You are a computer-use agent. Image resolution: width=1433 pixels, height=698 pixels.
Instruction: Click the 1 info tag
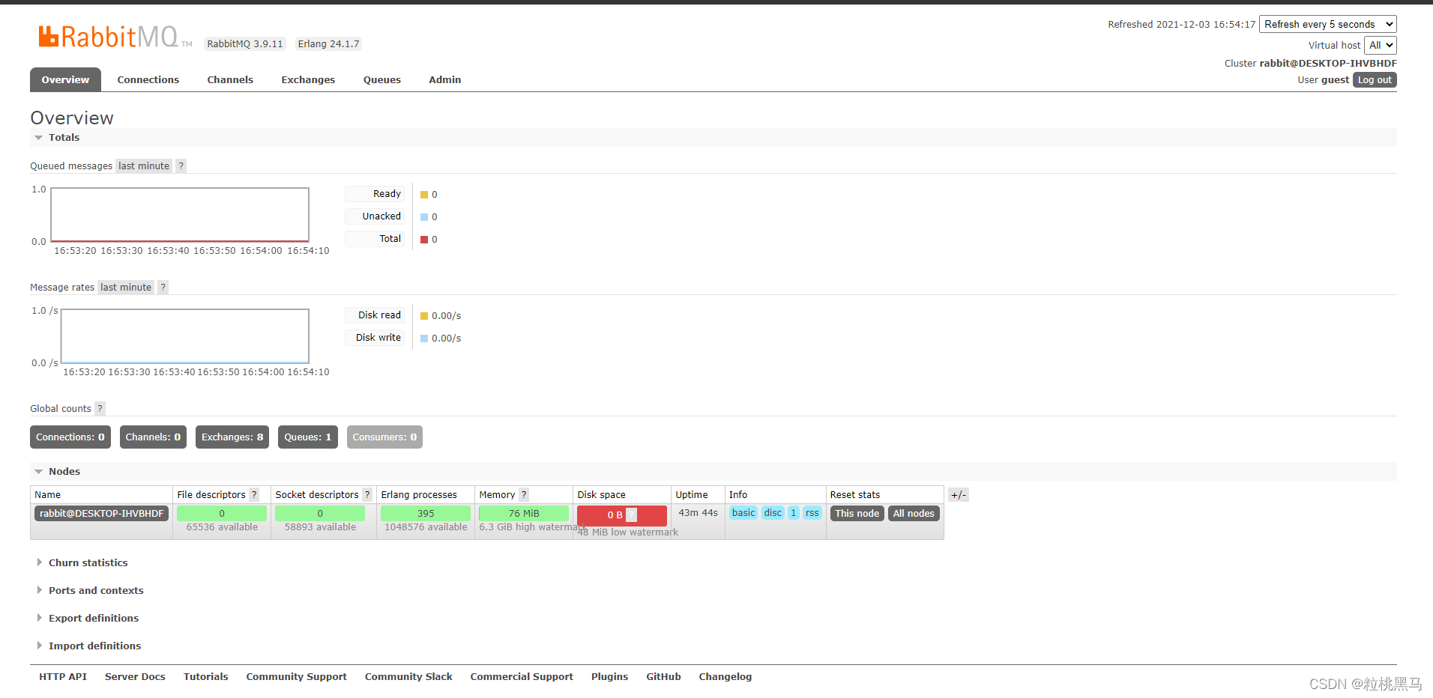point(794,513)
